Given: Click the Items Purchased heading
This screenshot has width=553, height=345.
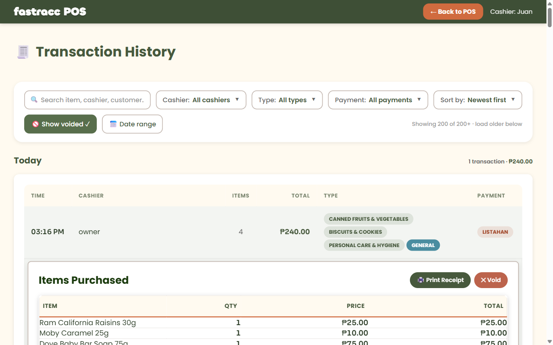Looking at the screenshot, I should coord(84,280).
